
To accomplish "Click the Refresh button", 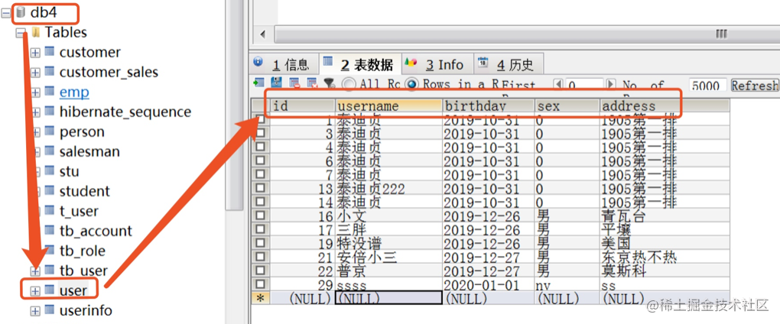I will click(754, 85).
